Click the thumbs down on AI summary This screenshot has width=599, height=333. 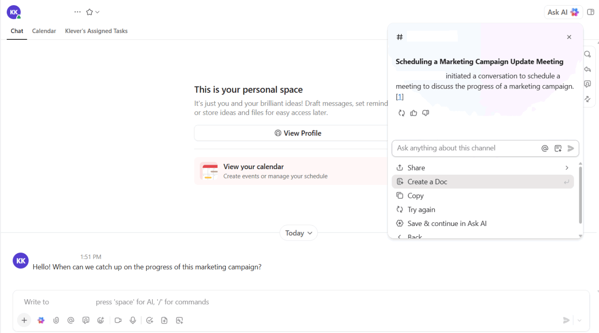click(425, 113)
